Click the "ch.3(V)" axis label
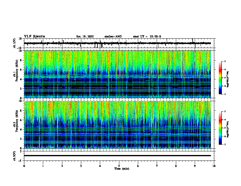 click(15, 156)
